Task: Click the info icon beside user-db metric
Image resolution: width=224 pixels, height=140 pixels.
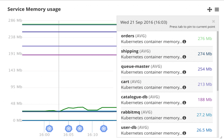Action: (184, 133)
